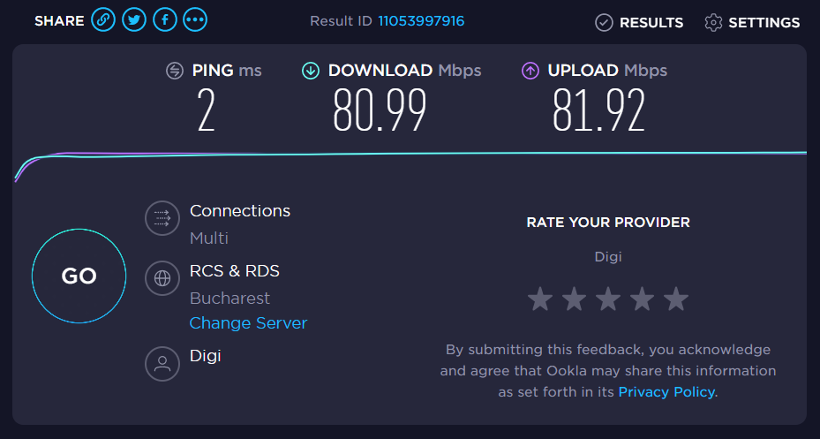Click the Connections multi icon
820x439 pixels.
point(162,218)
